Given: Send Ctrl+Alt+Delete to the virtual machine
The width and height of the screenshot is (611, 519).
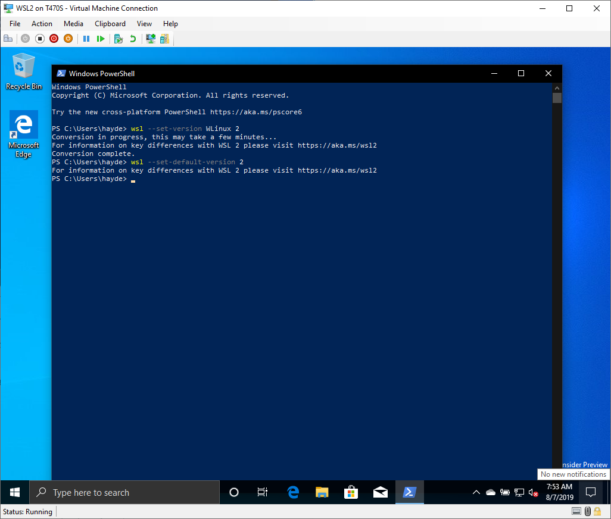Looking at the screenshot, I should coord(8,38).
